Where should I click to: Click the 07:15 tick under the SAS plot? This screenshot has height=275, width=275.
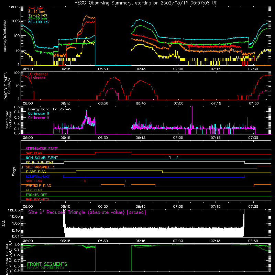pos(216,241)
